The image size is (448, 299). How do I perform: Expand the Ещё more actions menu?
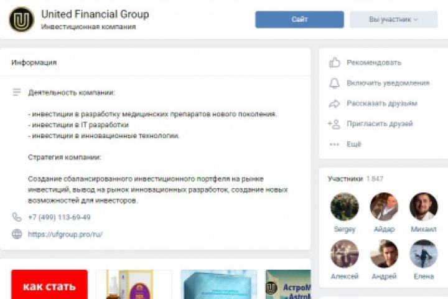(x=353, y=145)
